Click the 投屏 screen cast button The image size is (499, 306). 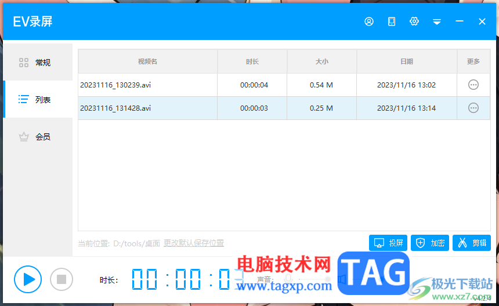click(388, 243)
